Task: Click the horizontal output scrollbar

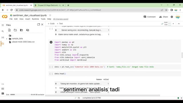Action: (103, 95)
